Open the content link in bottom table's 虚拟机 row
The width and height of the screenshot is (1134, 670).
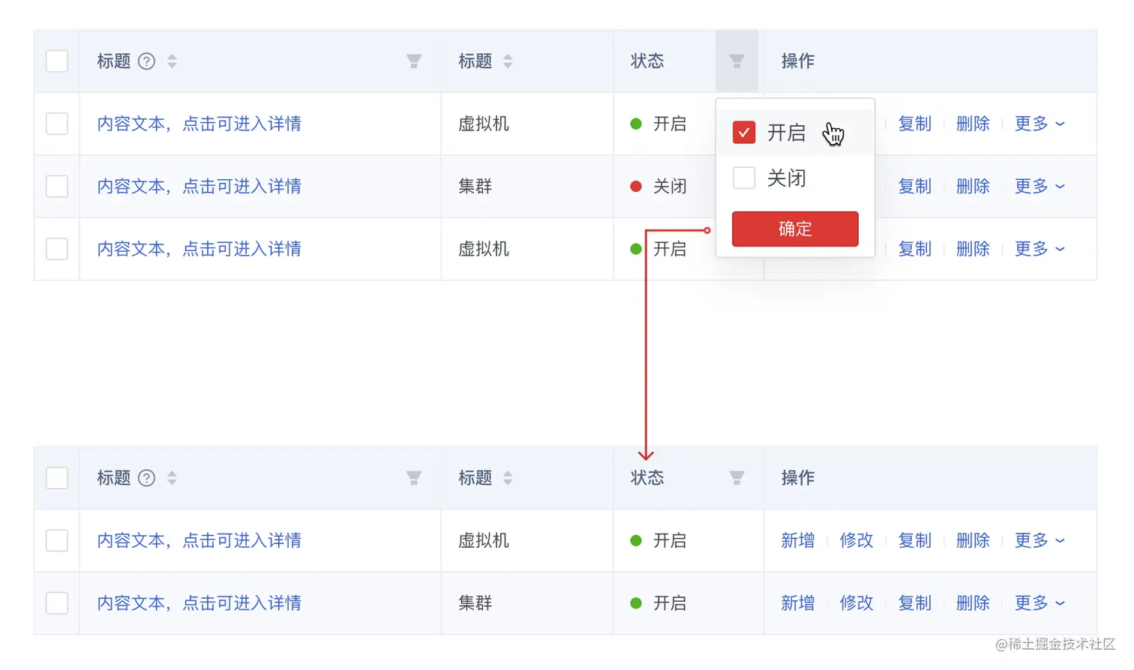tap(199, 540)
